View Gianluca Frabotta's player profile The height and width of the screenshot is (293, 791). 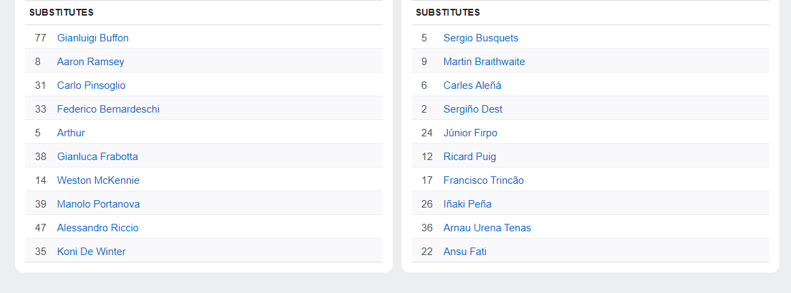coord(97,157)
